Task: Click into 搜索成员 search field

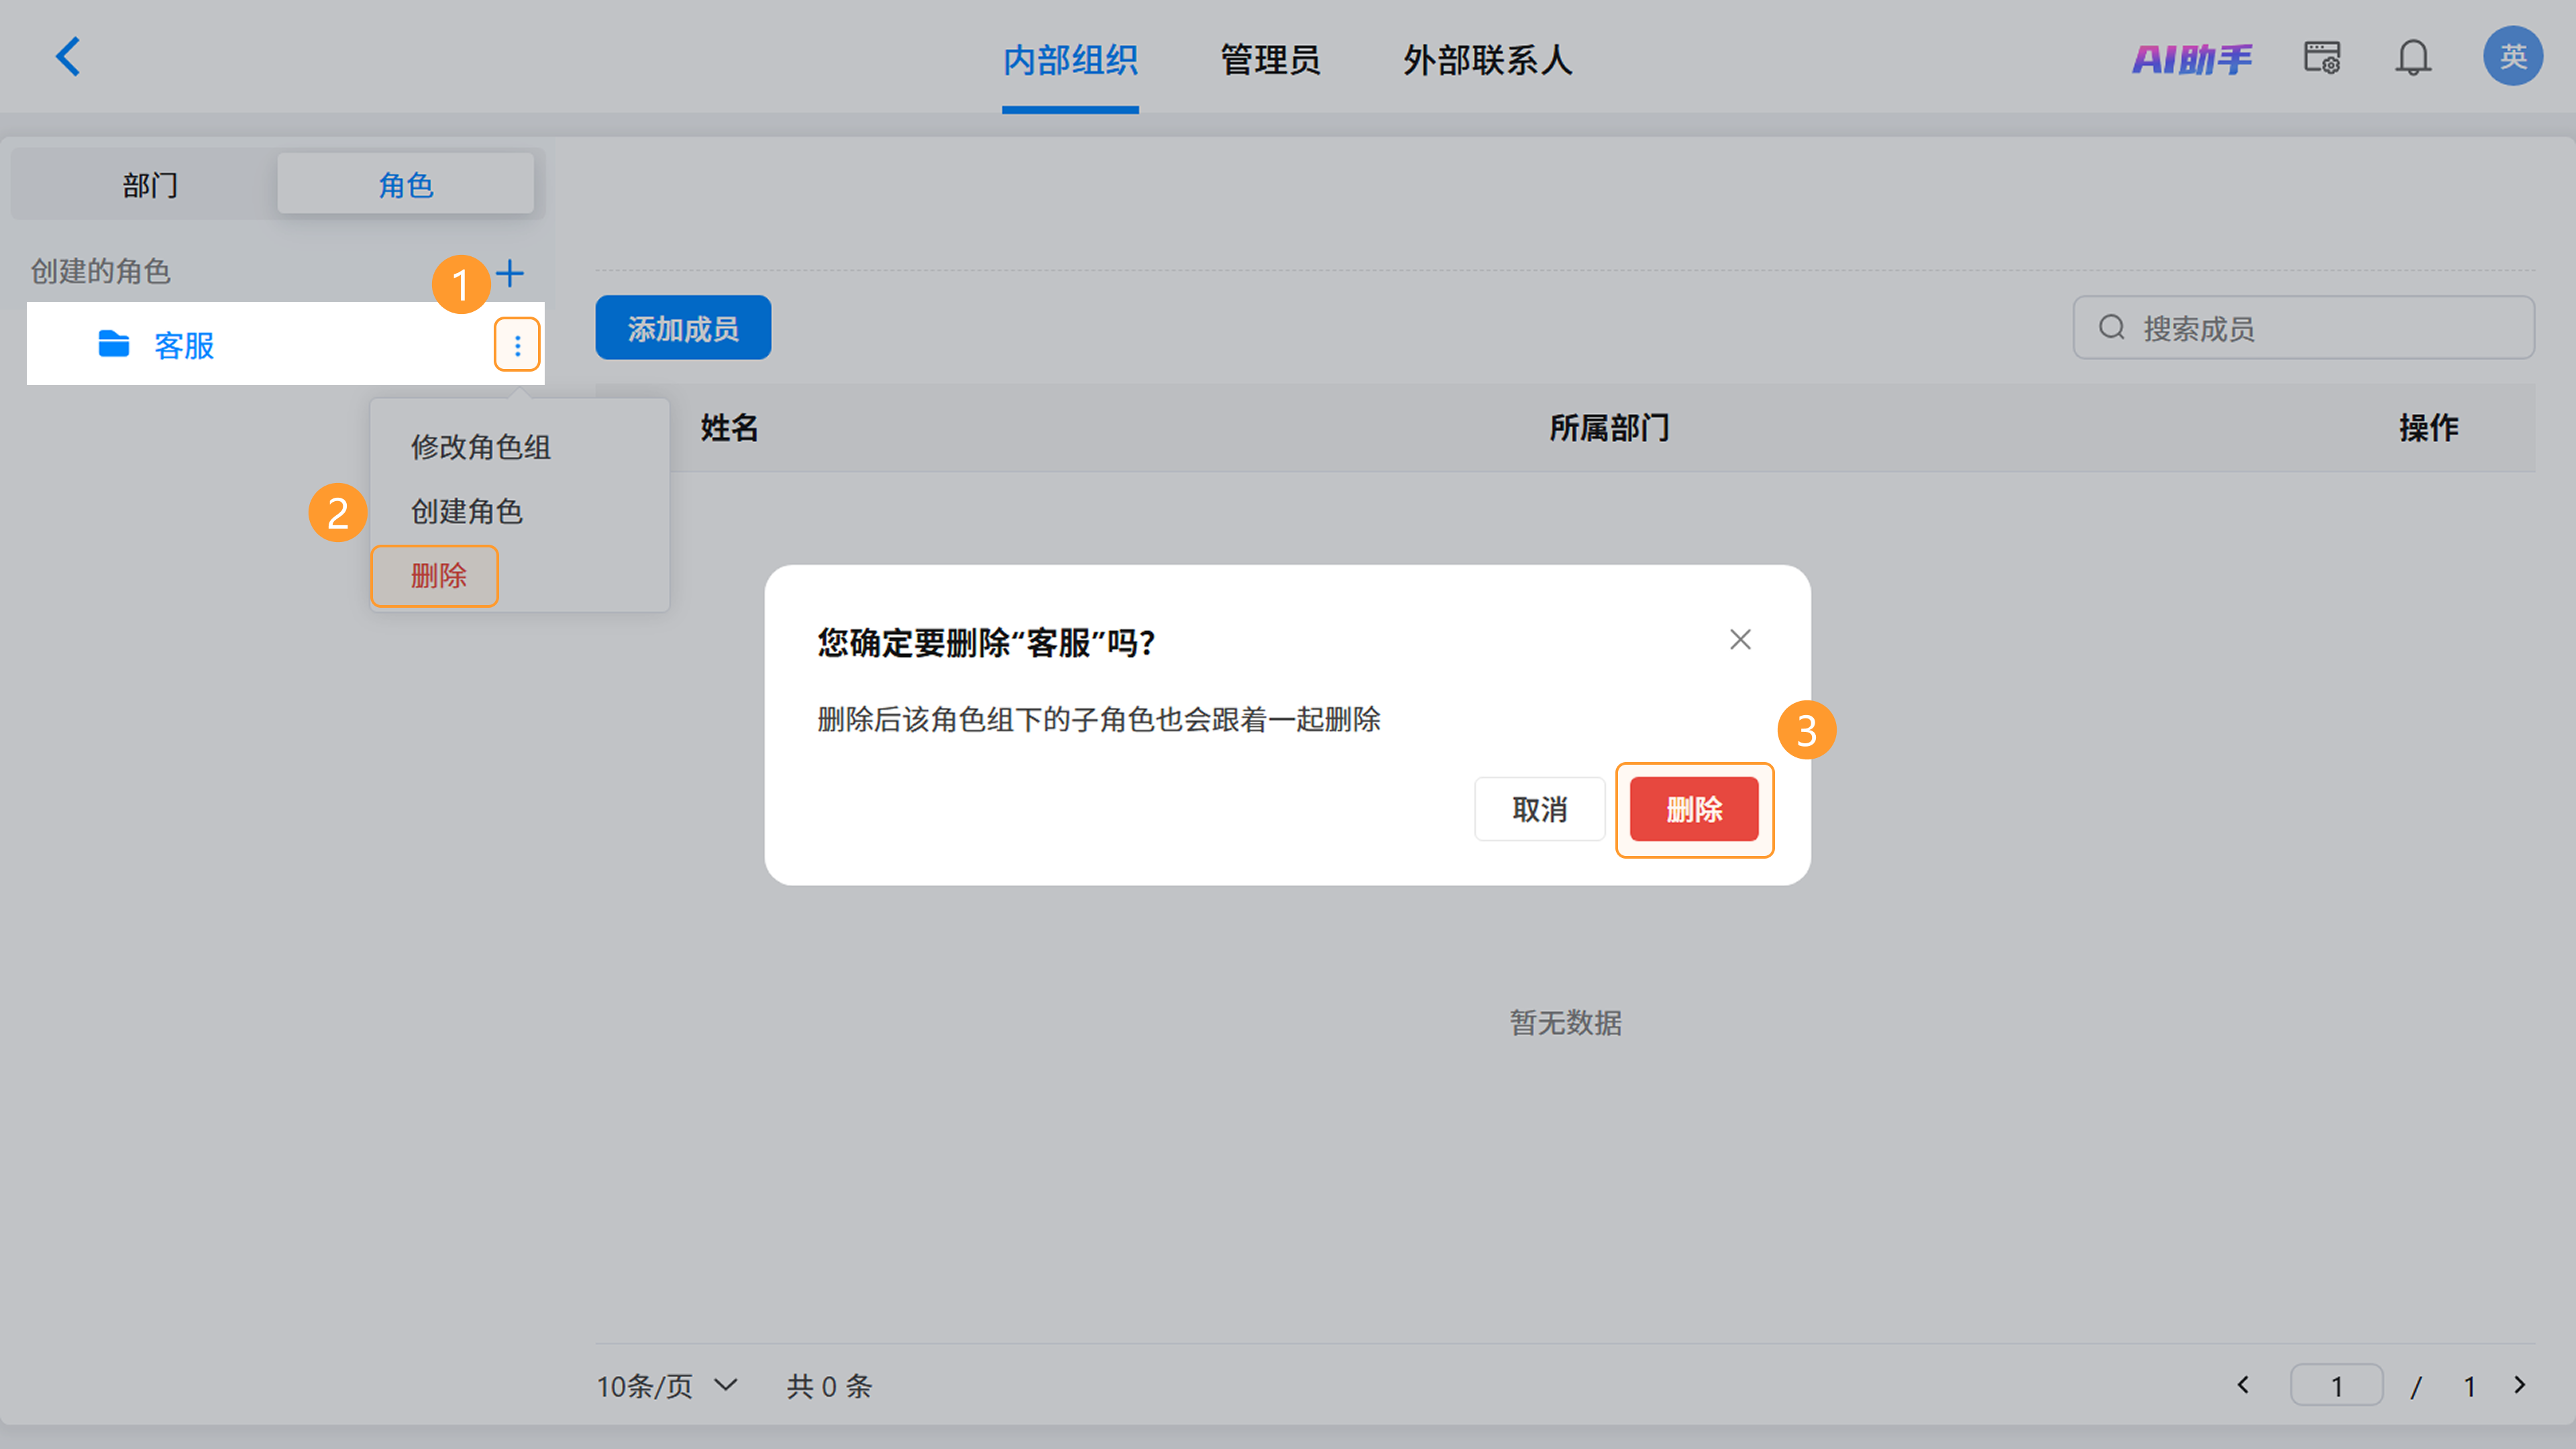Action: pos(2304,327)
